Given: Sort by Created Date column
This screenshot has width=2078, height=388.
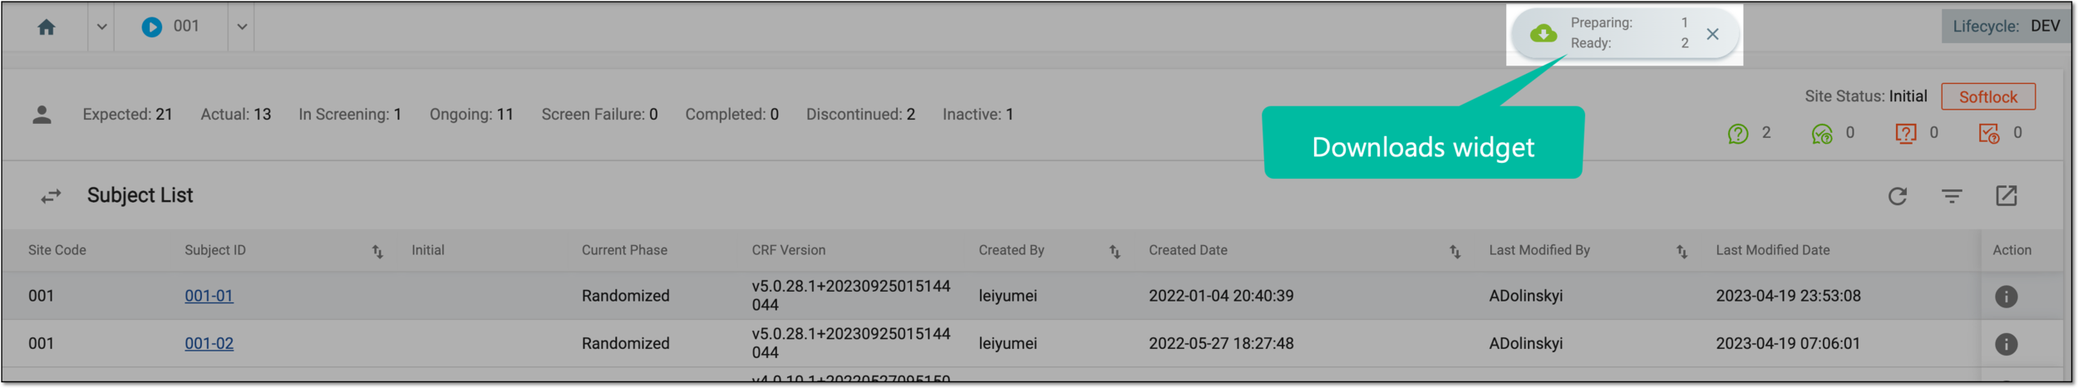Looking at the screenshot, I should click(x=1455, y=252).
